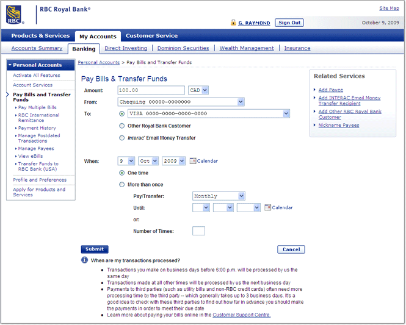Image resolution: width=406 pixels, height=325 pixels.
Task: Open the Add Payee link
Action: pos(331,90)
